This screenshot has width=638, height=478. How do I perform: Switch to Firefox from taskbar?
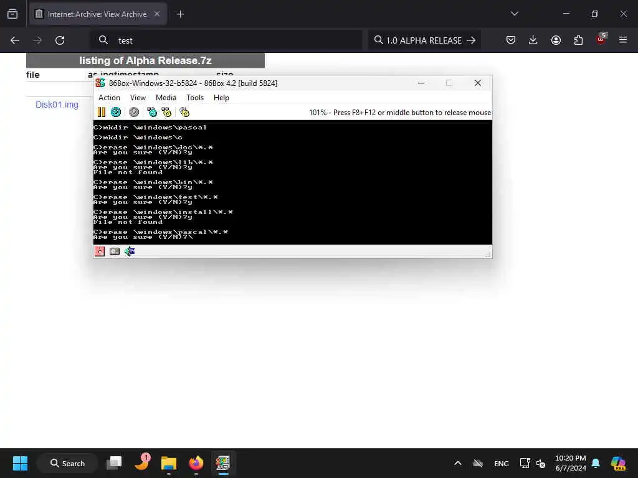pyautogui.click(x=196, y=463)
